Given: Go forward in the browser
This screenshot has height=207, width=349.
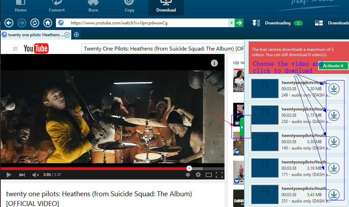Looking at the screenshot, I should [22, 23].
